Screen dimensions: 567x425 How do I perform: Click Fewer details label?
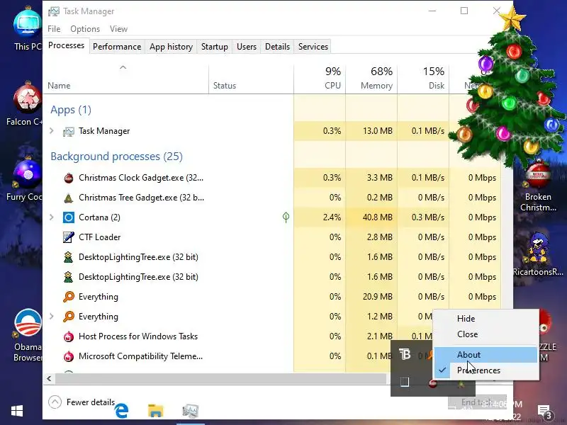click(x=91, y=402)
